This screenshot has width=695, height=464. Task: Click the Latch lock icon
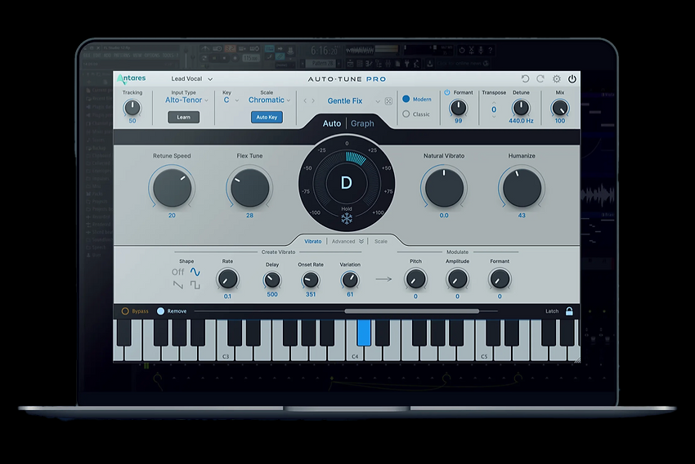(x=569, y=311)
